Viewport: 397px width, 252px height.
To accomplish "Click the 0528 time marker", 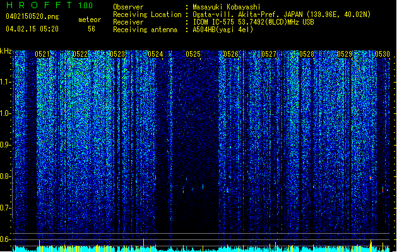I will tap(307, 54).
